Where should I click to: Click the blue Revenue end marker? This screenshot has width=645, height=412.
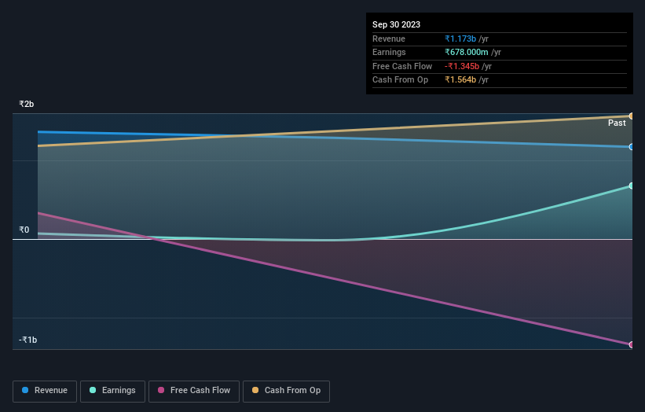632,147
